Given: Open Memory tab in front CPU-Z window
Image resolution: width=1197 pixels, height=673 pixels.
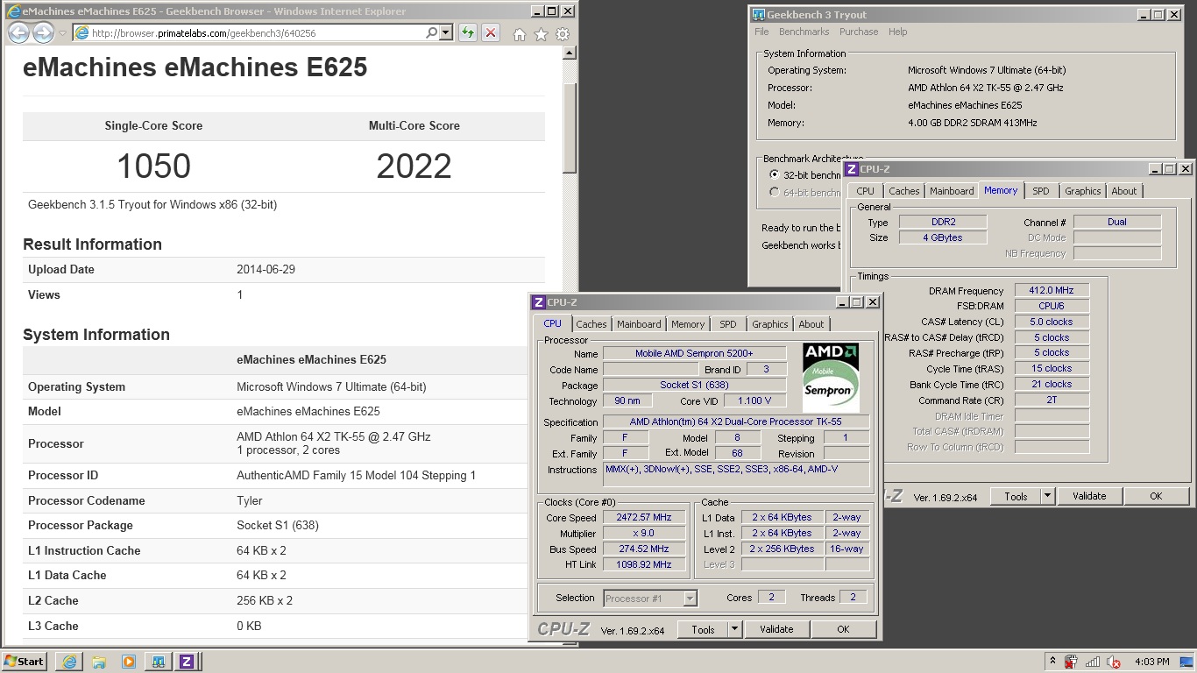Looking at the screenshot, I should tap(688, 324).
